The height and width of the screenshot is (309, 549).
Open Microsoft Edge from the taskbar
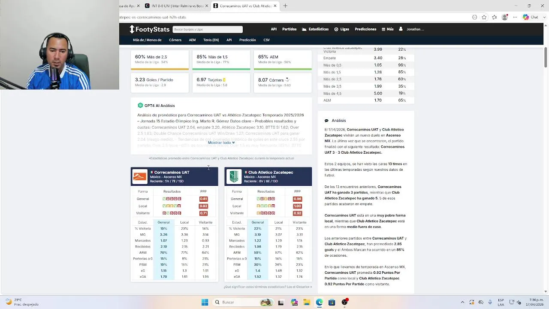click(319, 302)
